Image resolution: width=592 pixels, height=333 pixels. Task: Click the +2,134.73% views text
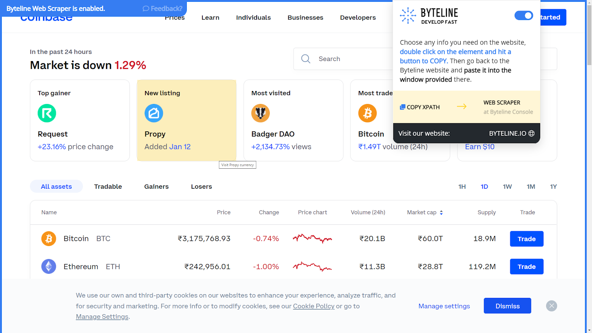click(281, 147)
